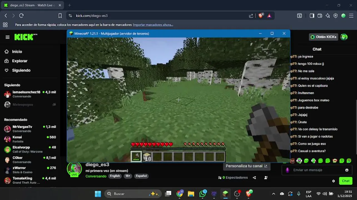Click the diego_es3 streamer avatar

[74, 169]
